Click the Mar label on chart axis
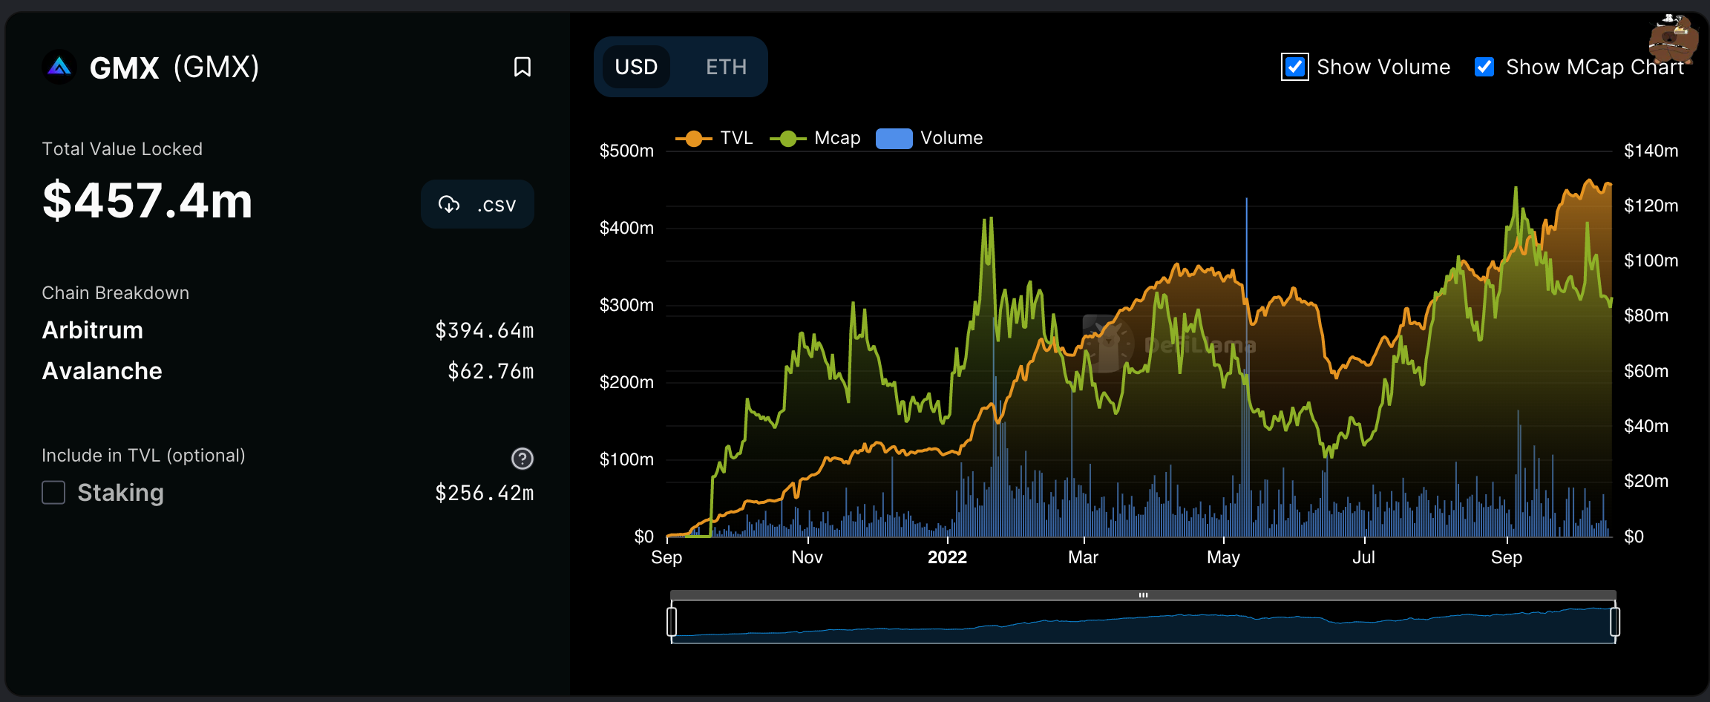Image resolution: width=1710 pixels, height=702 pixels. coord(1083,557)
